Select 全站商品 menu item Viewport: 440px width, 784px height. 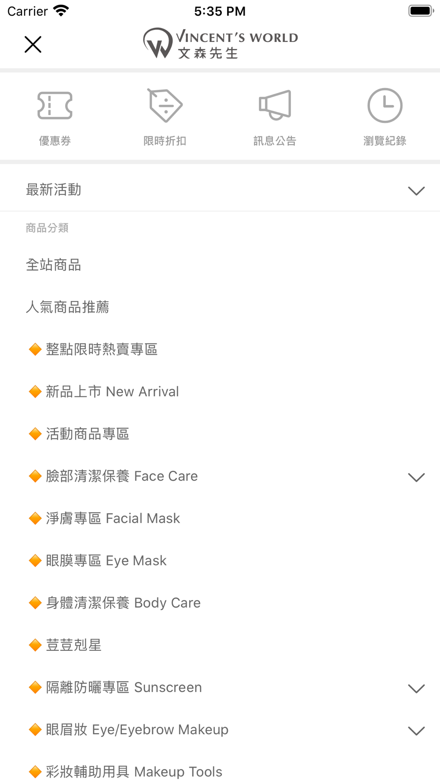54,265
